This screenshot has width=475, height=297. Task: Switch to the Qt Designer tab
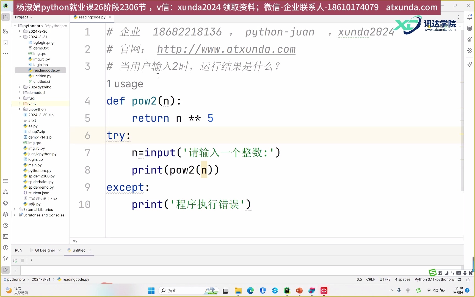click(x=45, y=250)
